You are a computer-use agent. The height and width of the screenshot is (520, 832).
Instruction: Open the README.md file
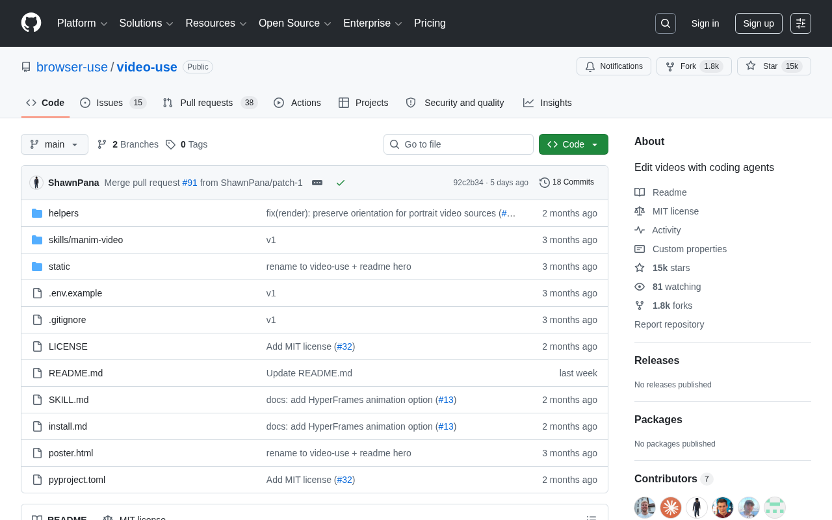point(75,373)
